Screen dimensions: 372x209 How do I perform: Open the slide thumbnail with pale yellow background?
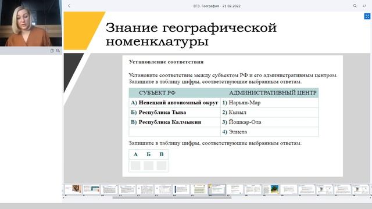tap(199, 189)
